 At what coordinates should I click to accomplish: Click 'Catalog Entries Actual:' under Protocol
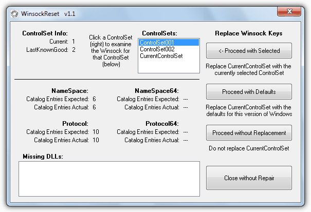61,140
